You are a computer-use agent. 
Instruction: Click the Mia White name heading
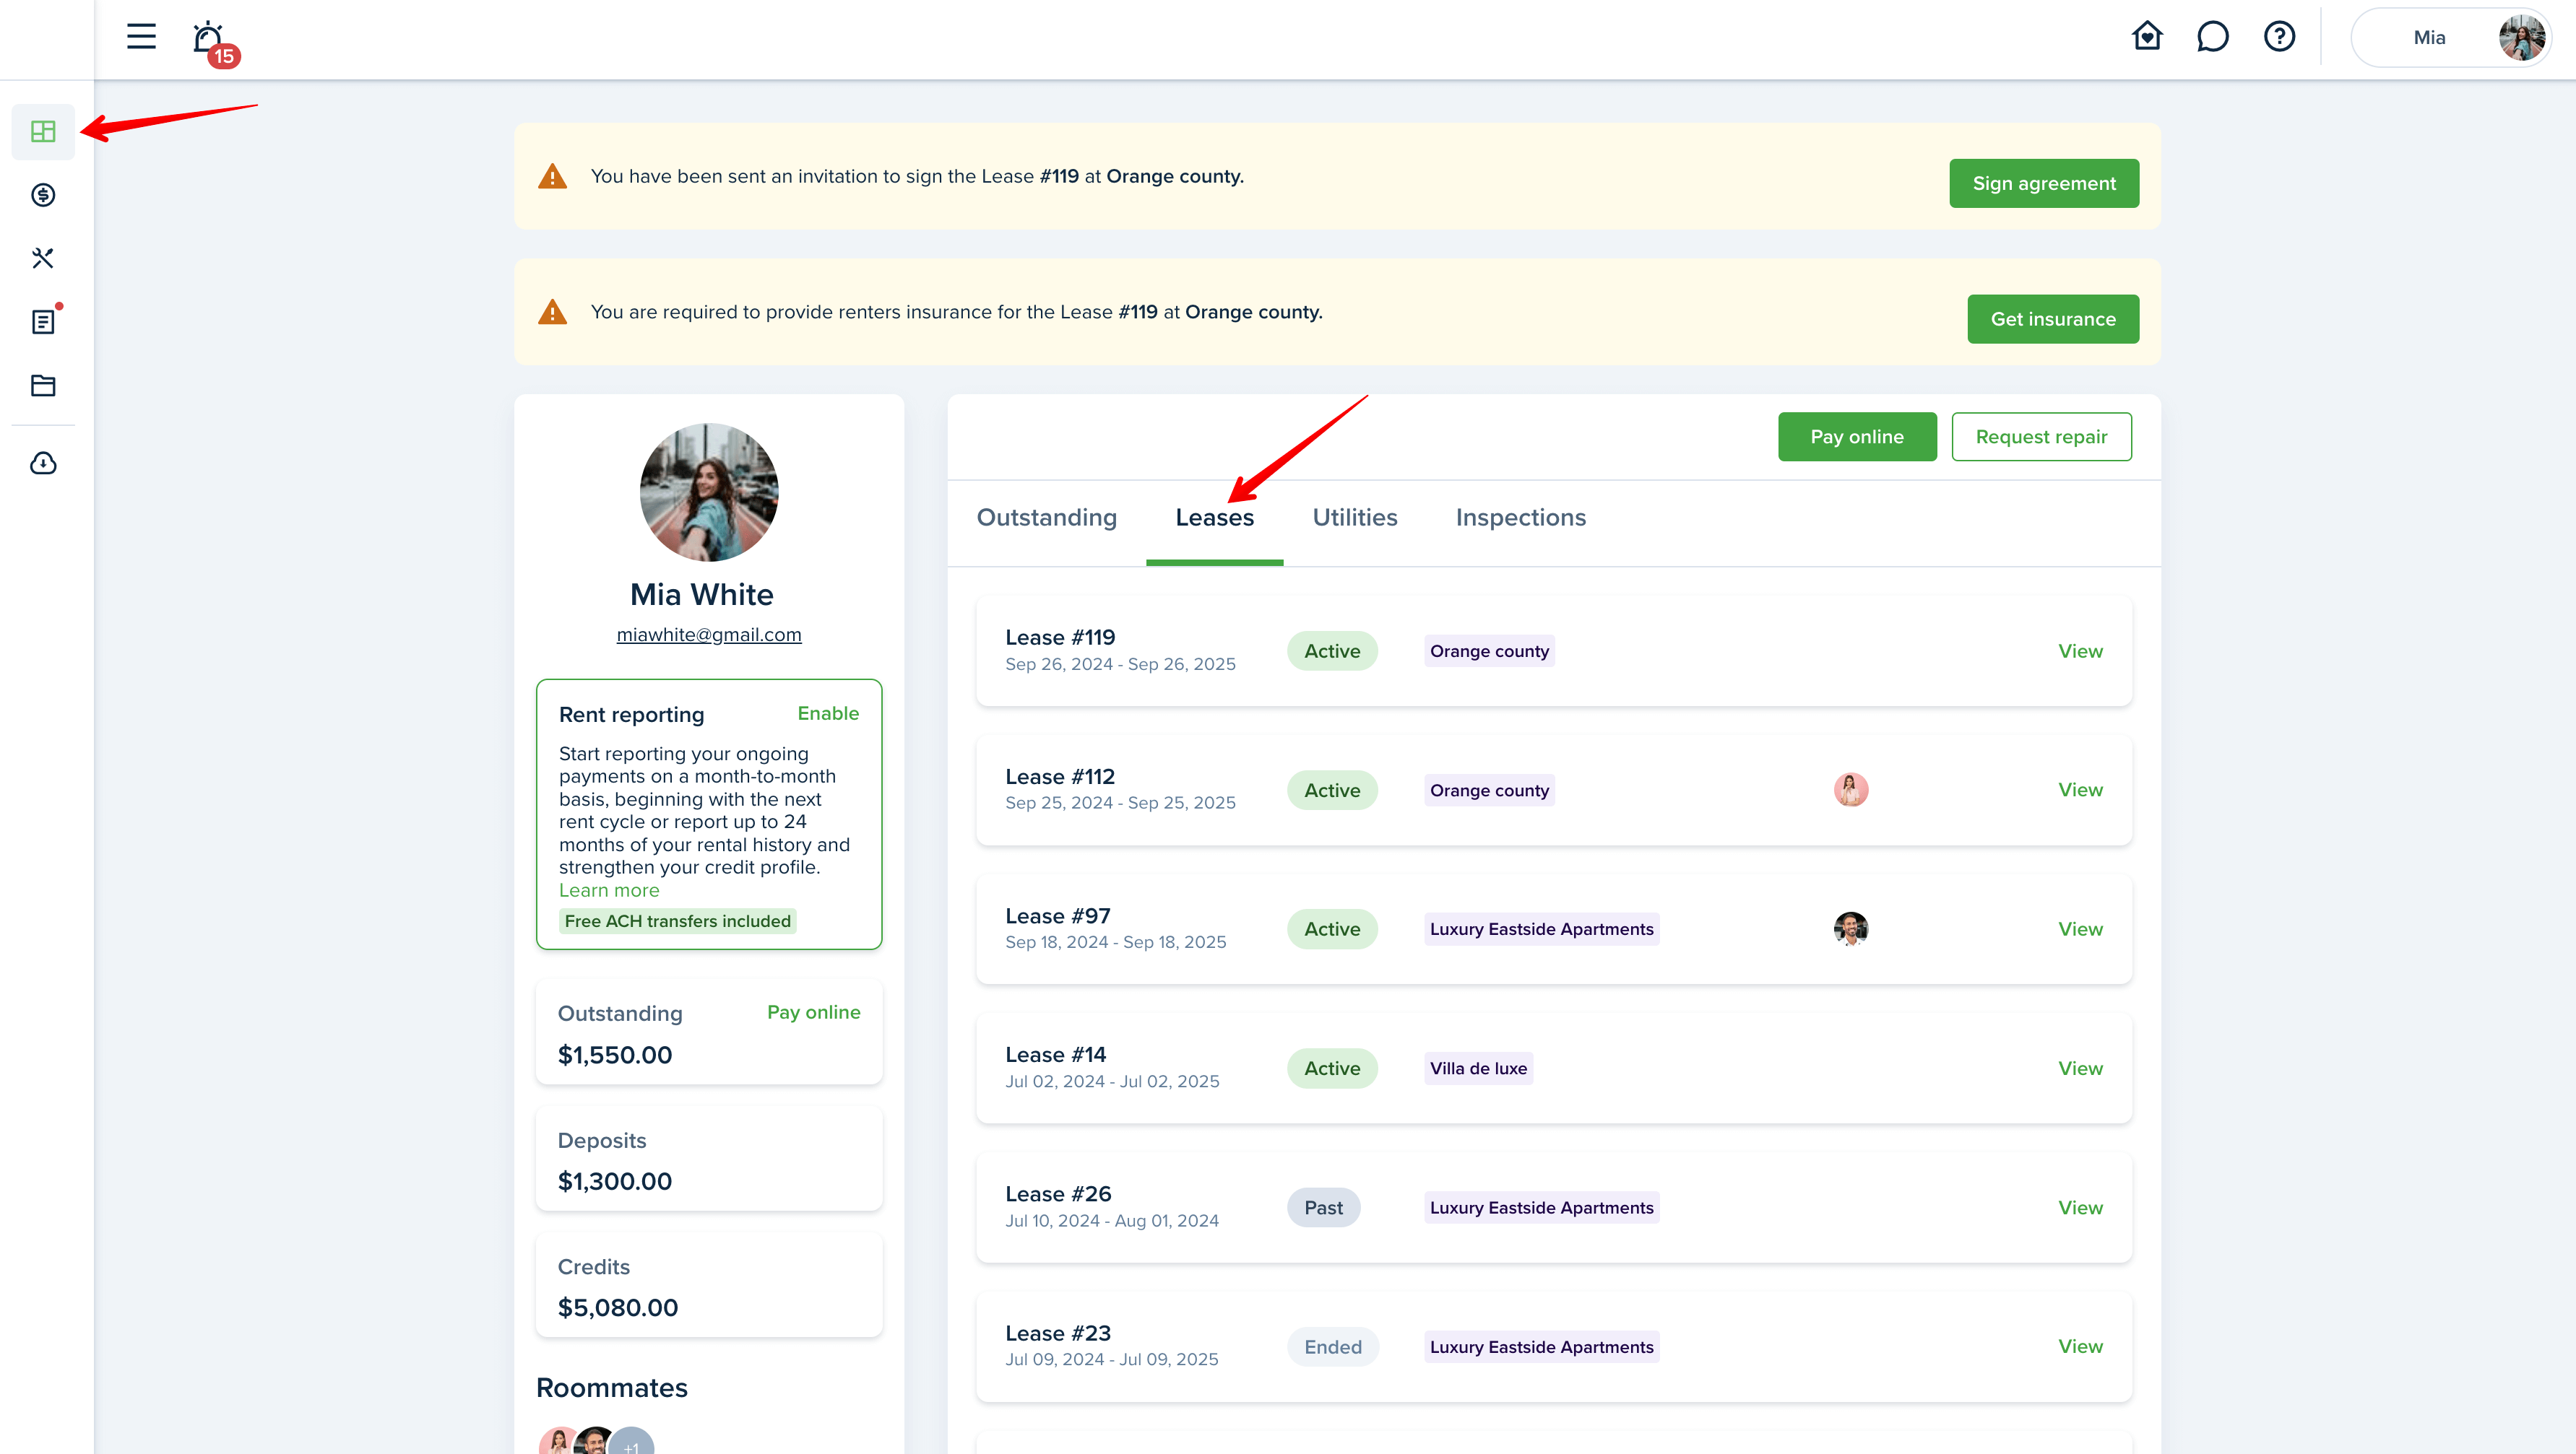701,596
